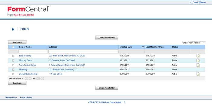This screenshot has width=212, height=109.
Task: Sort by Folder Name column header
Action: [25, 47]
